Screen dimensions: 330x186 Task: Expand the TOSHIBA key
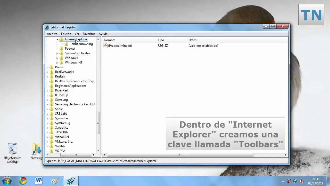pyautogui.click(x=47, y=133)
